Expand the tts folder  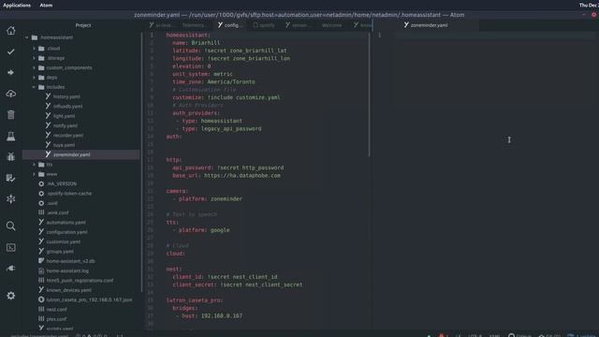(34, 165)
